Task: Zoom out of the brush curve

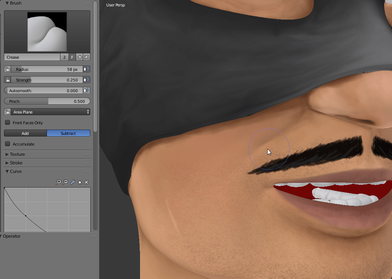Action: pyautogui.click(x=65, y=182)
